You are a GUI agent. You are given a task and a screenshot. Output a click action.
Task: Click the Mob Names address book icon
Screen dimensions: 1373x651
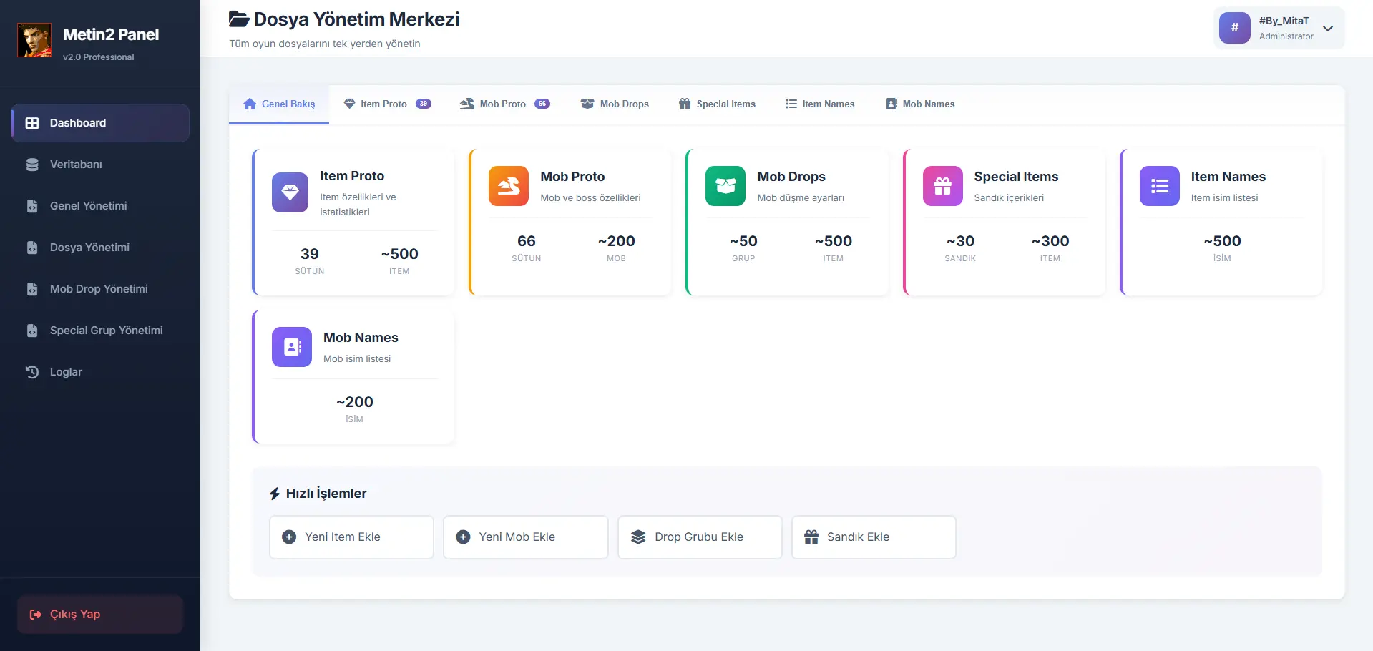tap(291, 347)
